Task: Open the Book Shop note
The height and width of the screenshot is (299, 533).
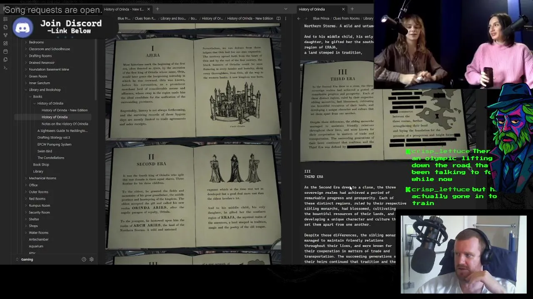Action: (41, 165)
